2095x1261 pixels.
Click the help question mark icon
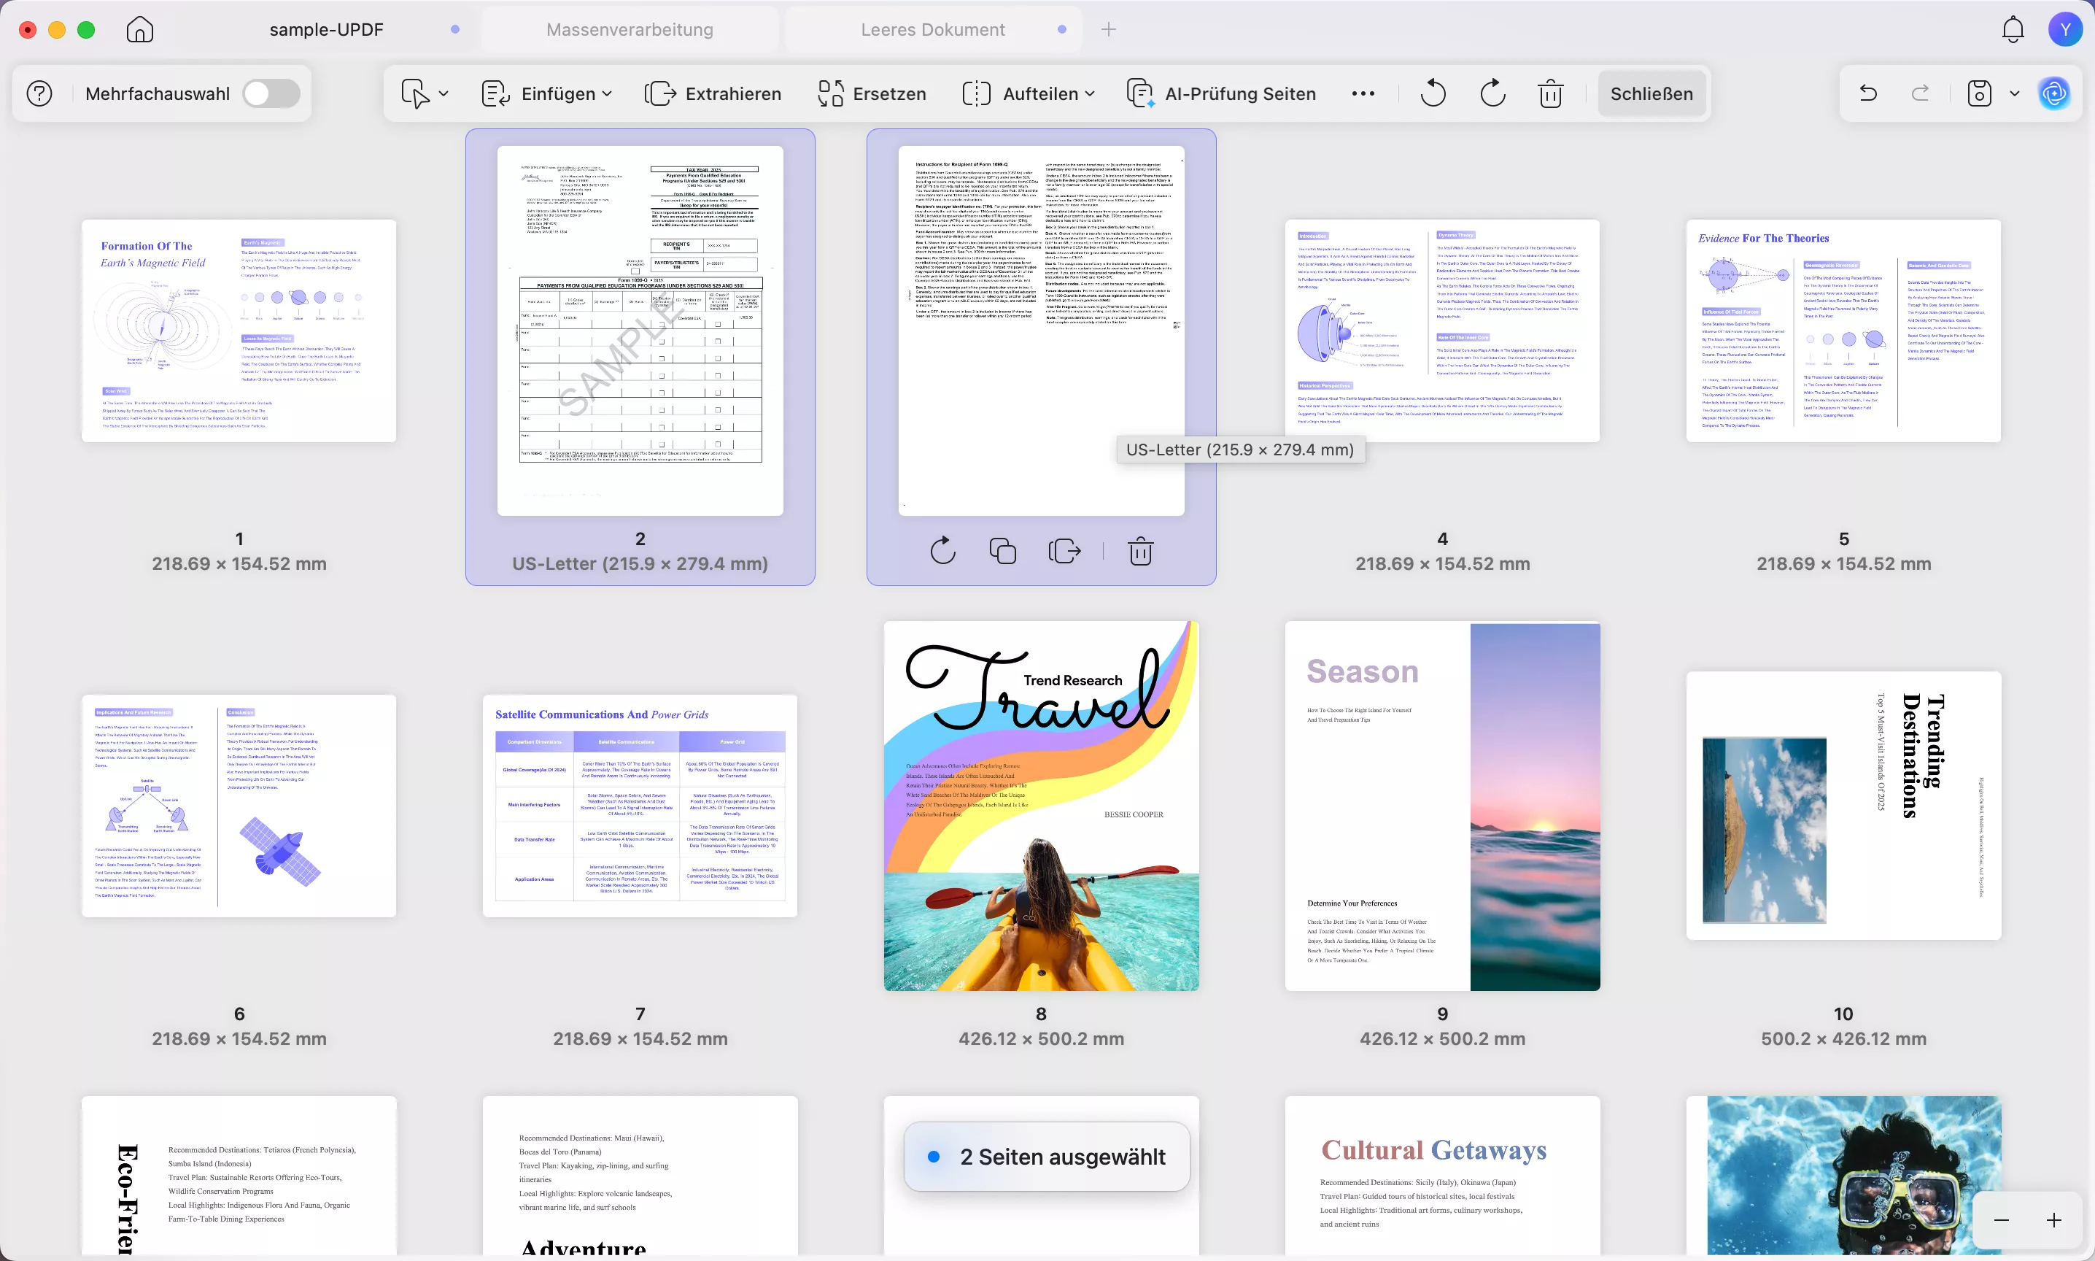(x=40, y=93)
